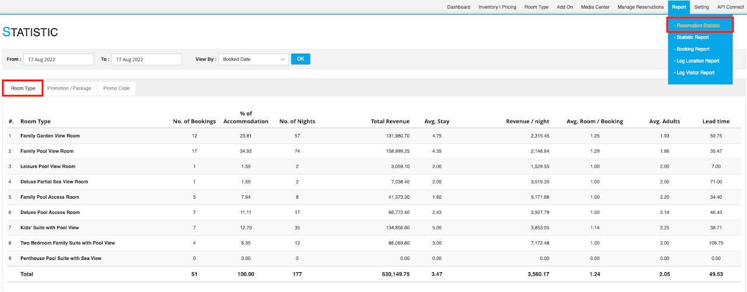The width and height of the screenshot is (747, 292).
Task: Click the blue OK button
Action: click(301, 59)
